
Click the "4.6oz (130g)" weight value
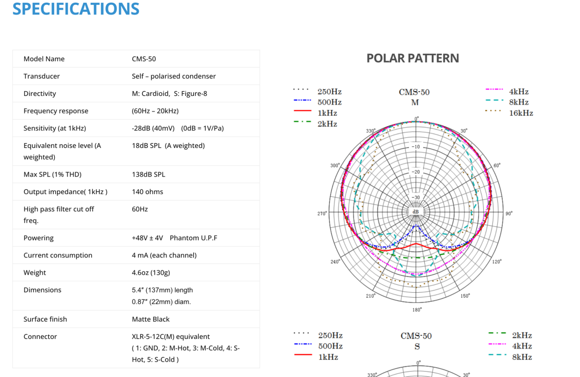(151, 272)
